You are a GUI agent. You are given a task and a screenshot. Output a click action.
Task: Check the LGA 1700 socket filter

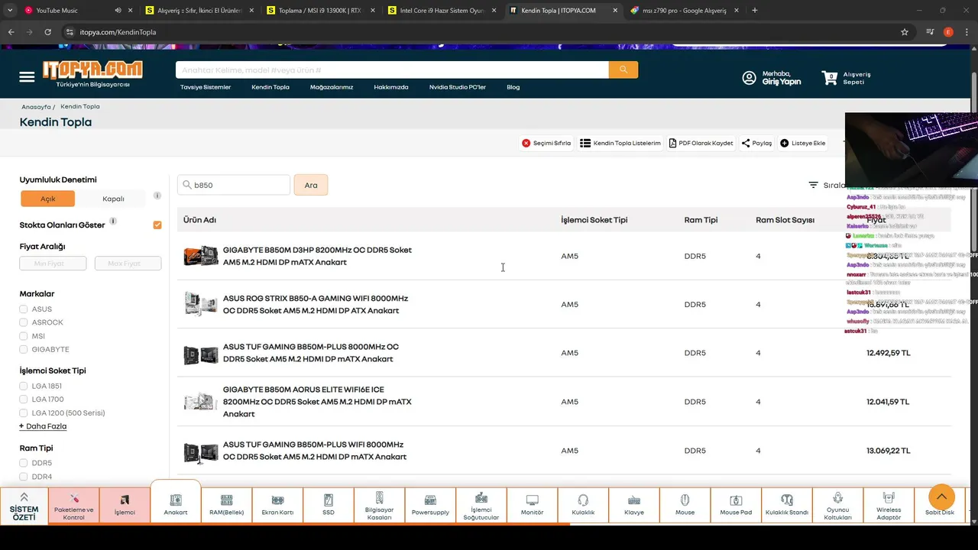coord(24,399)
